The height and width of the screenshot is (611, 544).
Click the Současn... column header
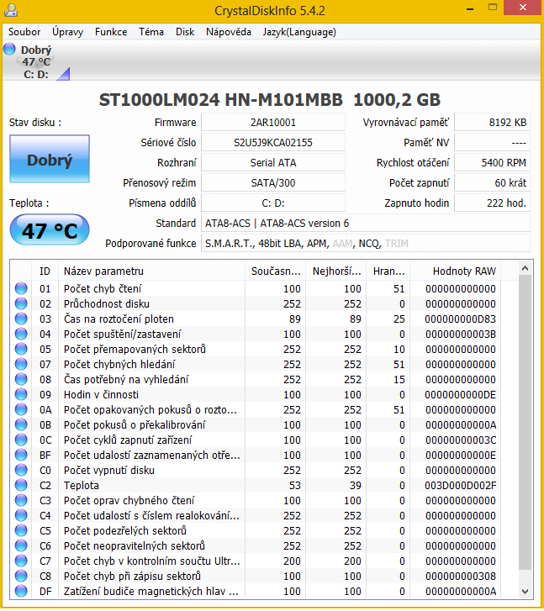coord(276,271)
